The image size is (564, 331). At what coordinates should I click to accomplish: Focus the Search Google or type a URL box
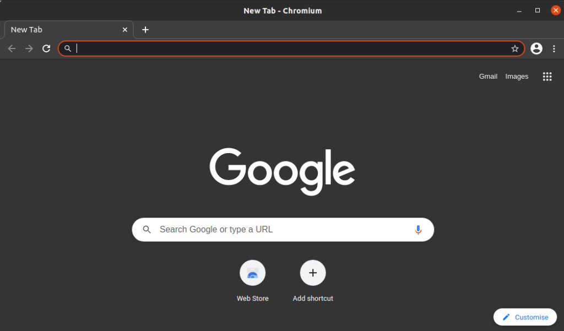pos(283,230)
